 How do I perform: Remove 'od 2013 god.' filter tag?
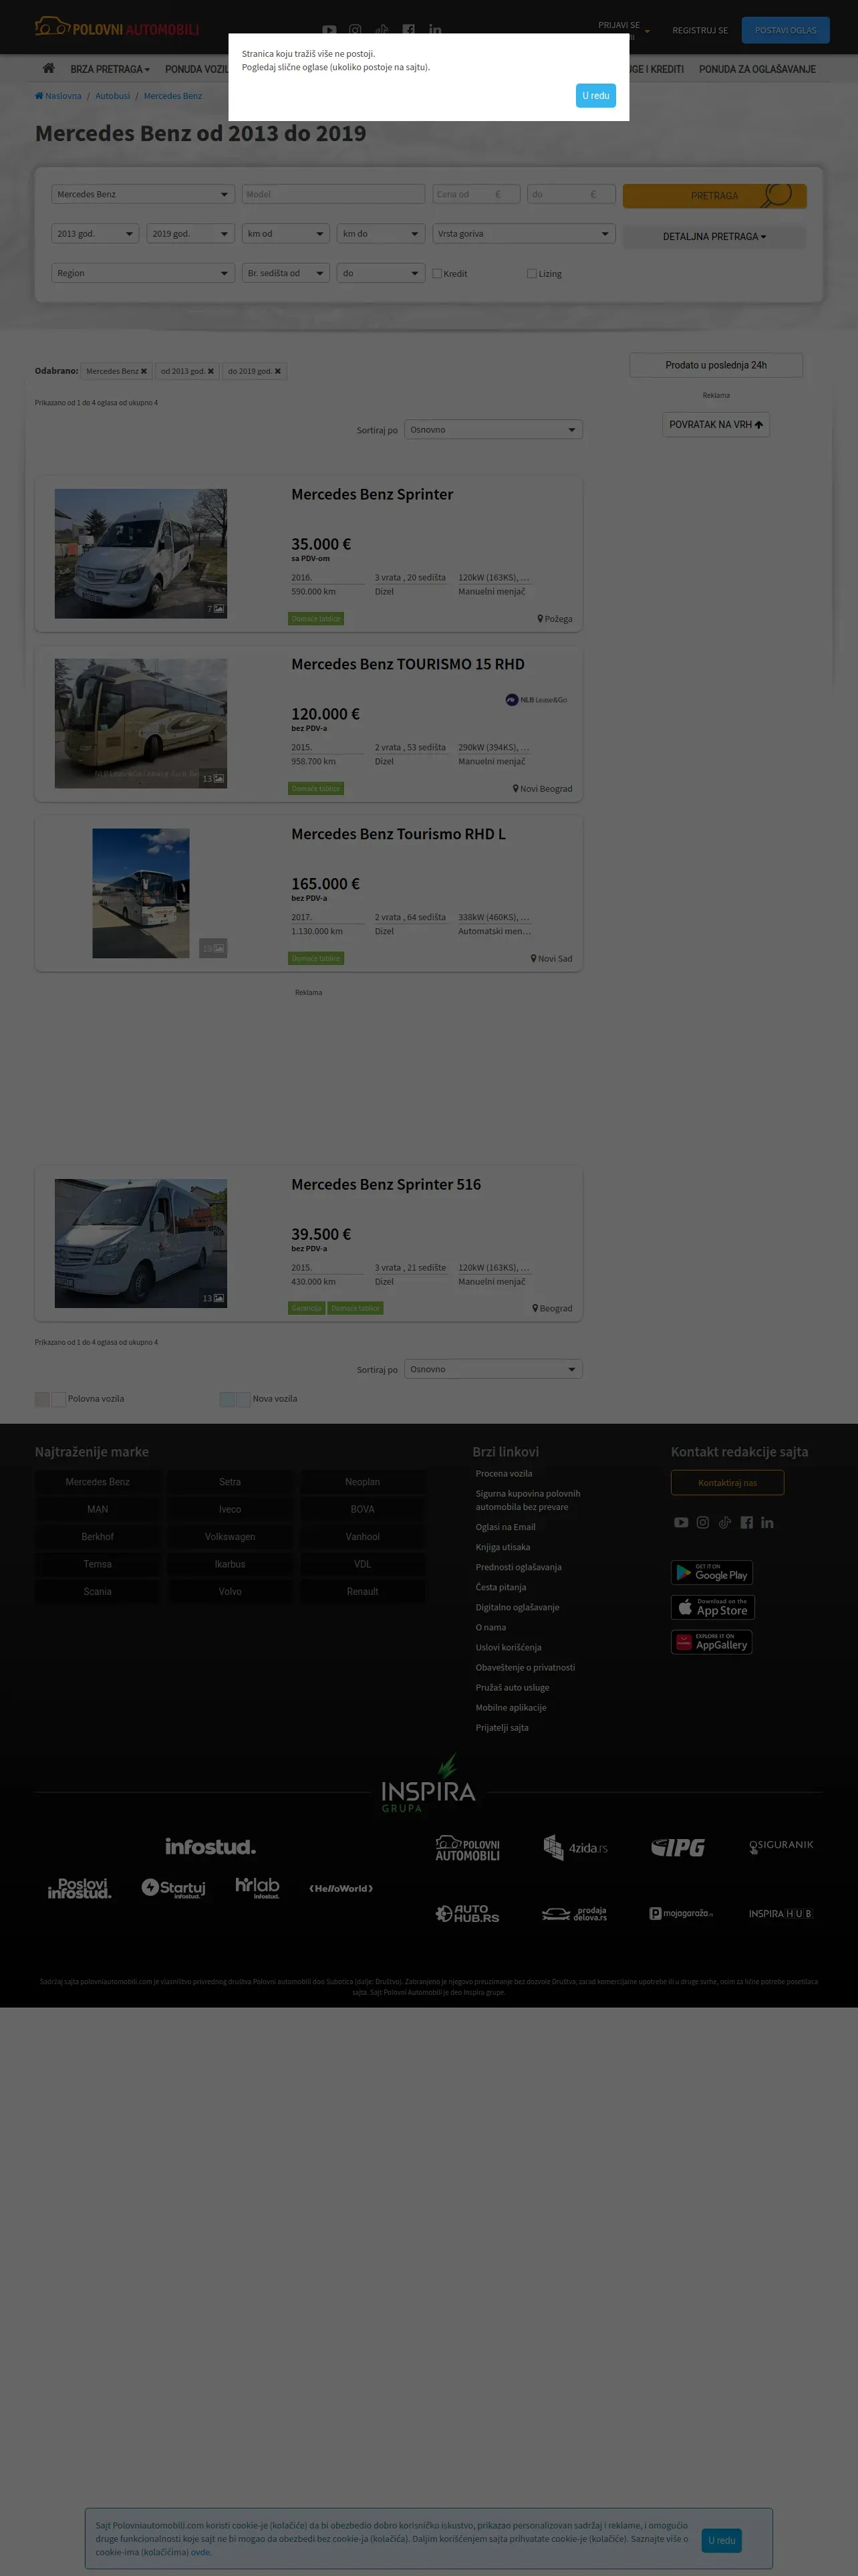[x=210, y=371]
